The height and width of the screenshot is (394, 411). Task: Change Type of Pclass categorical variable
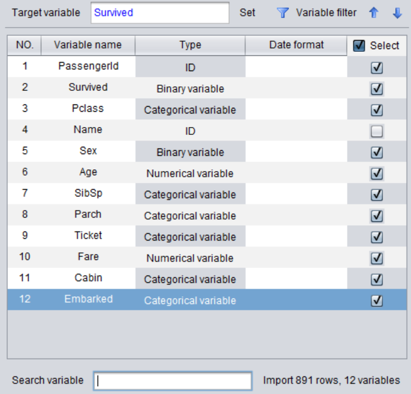(x=190, y=110)
